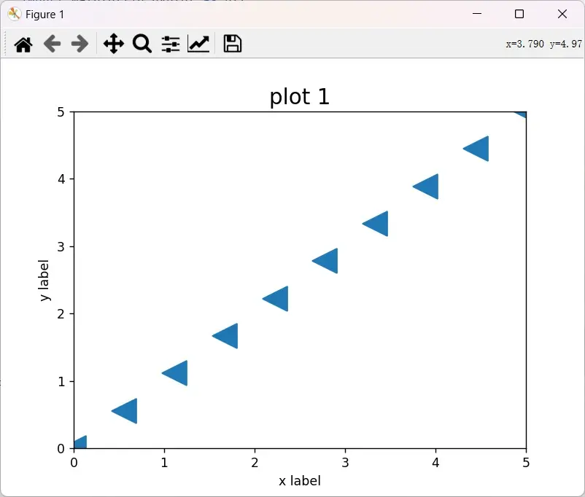Viewport: 585px width, 497px height.
Task: Activate the Pan axes tool
Action: pos(113,44)
